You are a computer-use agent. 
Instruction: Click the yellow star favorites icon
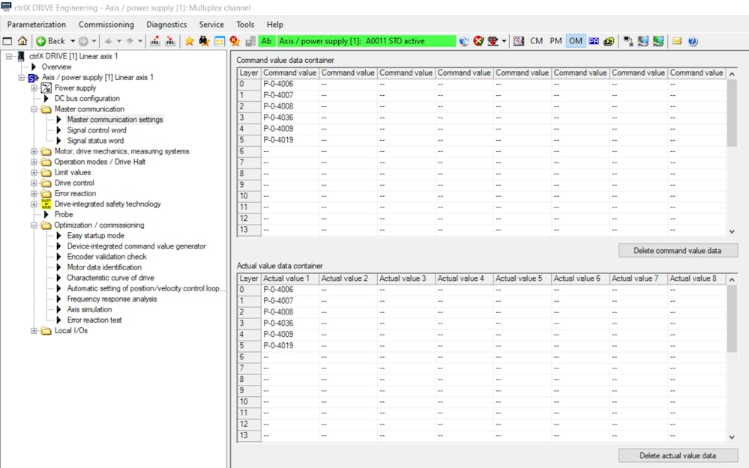[x=189, y=41]
